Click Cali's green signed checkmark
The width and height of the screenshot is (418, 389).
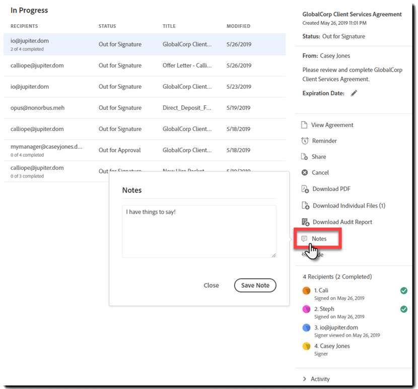point(403,291)
